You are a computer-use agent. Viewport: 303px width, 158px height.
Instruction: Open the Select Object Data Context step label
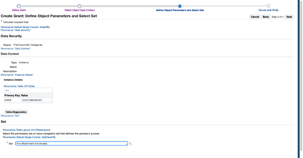pyautogui.click(x=79, y=10)
